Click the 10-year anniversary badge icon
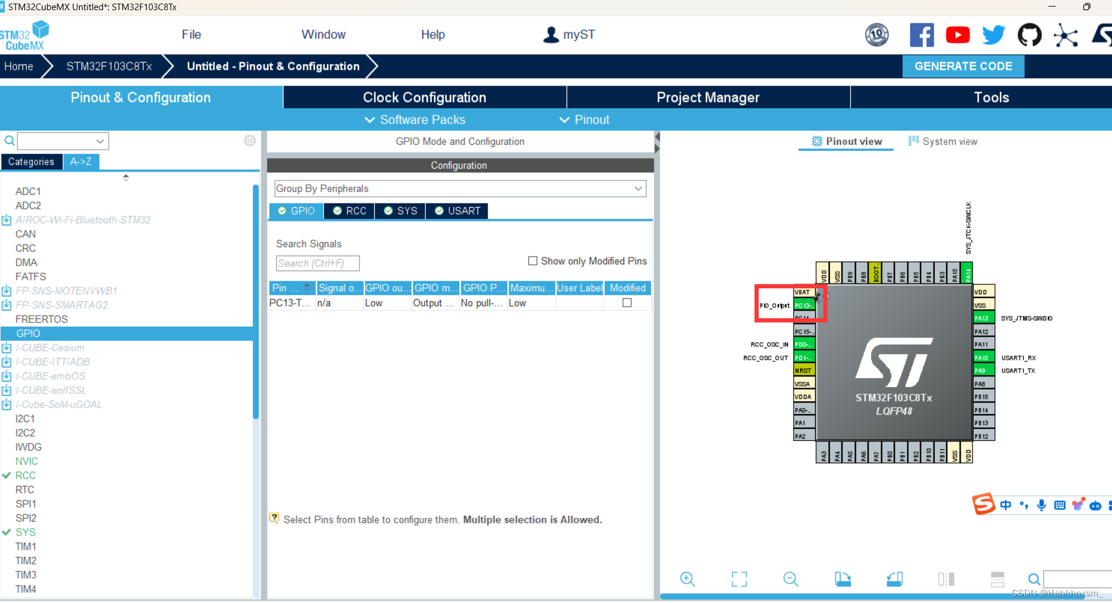Viewport: 1112px width, 603px height. pos(877,35)
